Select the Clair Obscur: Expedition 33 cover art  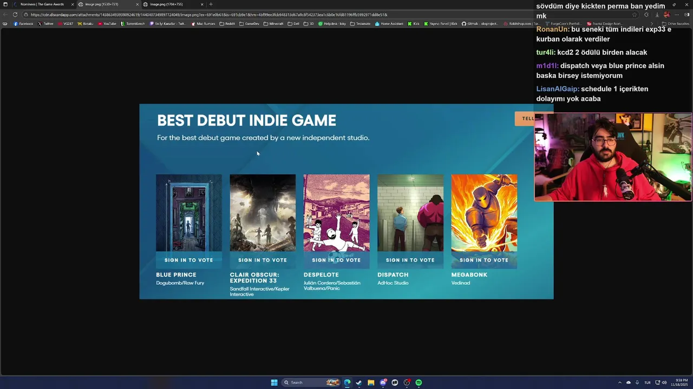[x=263, y=213]
